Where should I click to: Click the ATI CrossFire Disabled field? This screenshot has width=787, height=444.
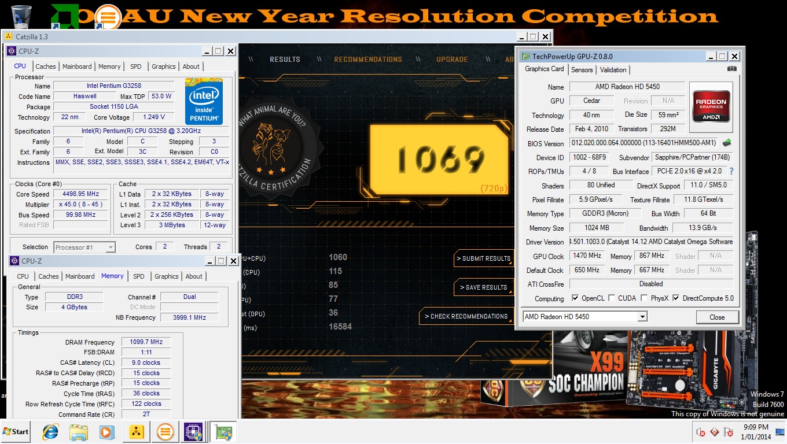click(x=651, y=284)
